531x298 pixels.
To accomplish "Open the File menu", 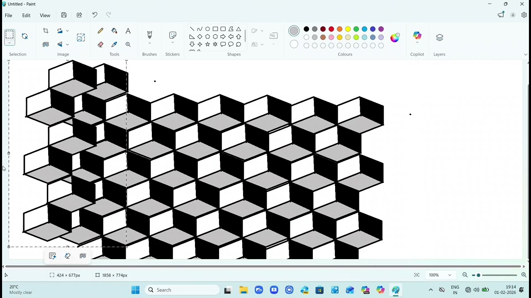I will coord(8,15).
